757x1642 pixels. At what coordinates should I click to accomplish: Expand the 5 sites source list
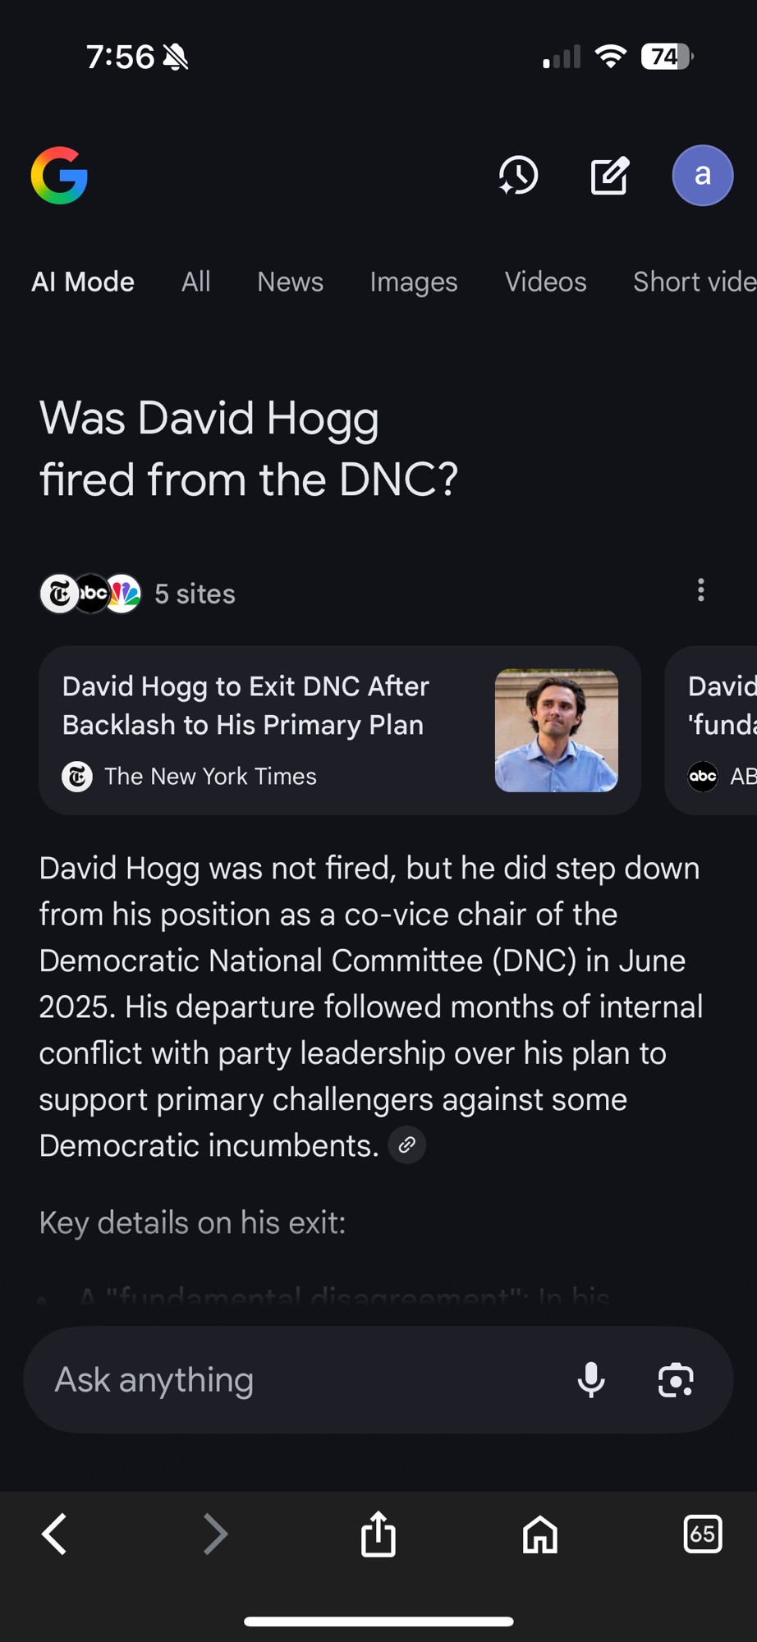click(138, 594)
